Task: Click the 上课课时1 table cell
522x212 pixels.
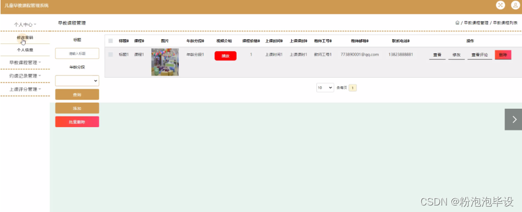Action: click(299, 54)
